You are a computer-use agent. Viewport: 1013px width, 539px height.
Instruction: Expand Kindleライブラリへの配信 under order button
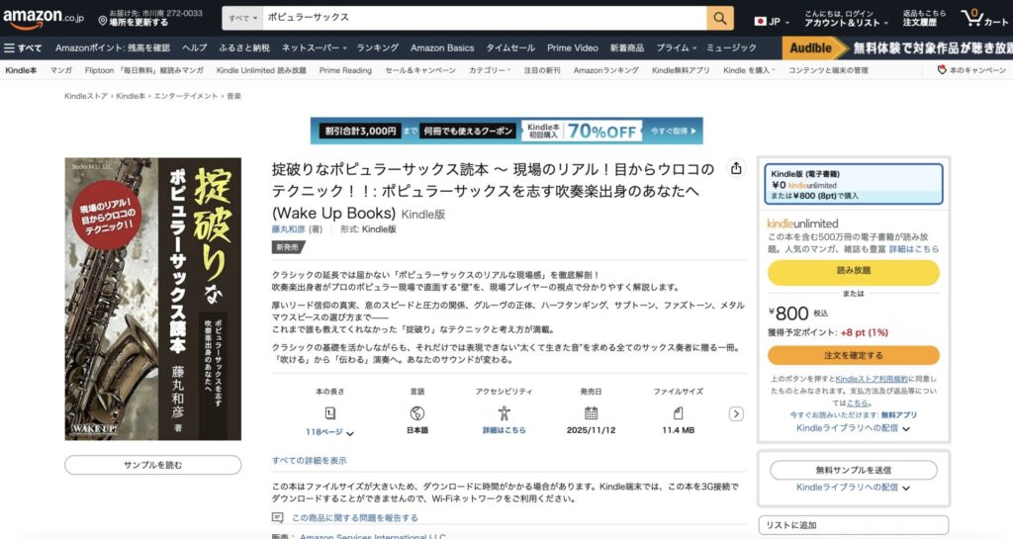pyautogui.click(x=853, y=428)
